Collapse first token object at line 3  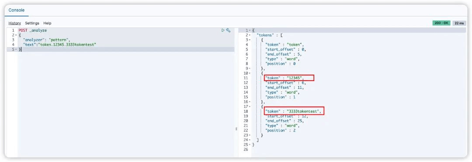[250, 40]
